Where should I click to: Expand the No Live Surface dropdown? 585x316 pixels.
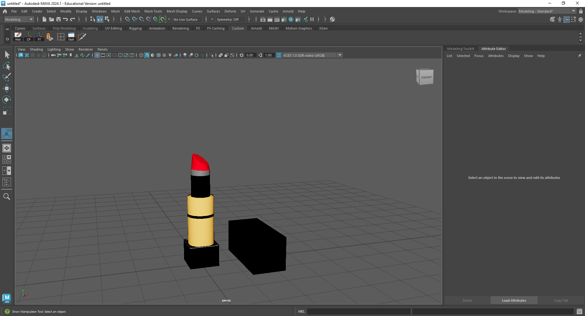point(212,19)
